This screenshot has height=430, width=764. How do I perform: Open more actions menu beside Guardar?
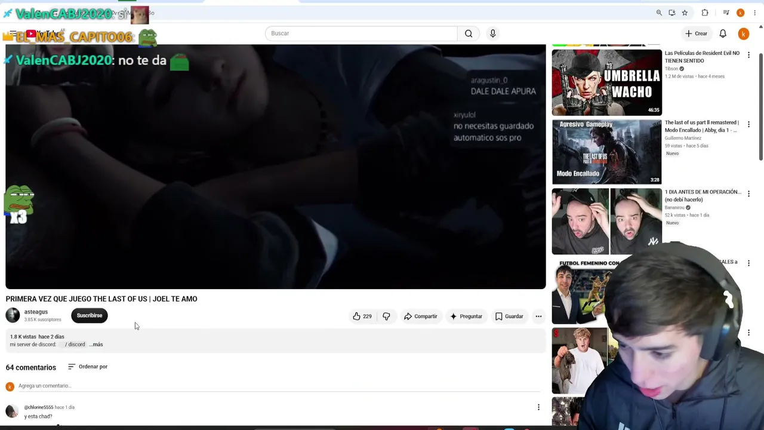[538, 317]
